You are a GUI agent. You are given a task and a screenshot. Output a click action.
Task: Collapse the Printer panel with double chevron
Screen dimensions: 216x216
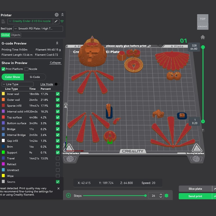62,15
